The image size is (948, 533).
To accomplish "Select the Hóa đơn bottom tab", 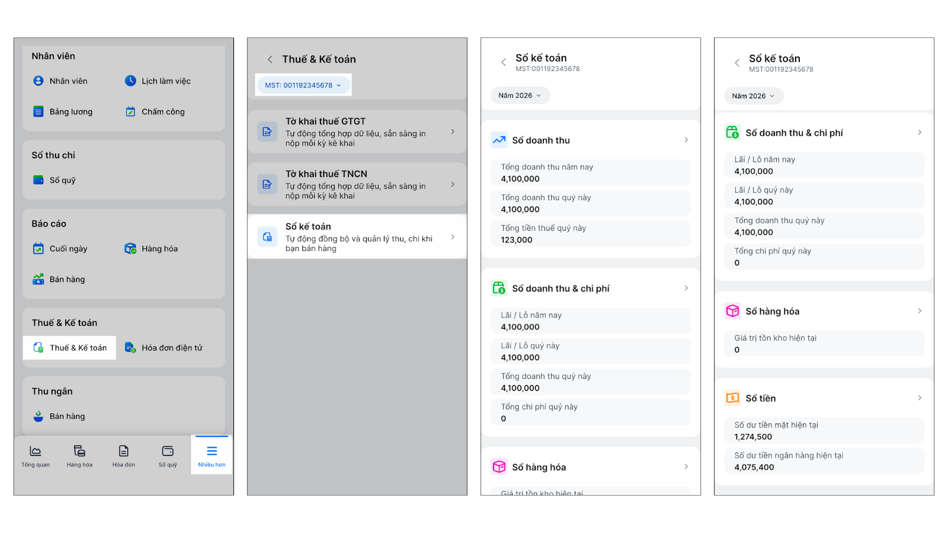I will pos(123,455).
